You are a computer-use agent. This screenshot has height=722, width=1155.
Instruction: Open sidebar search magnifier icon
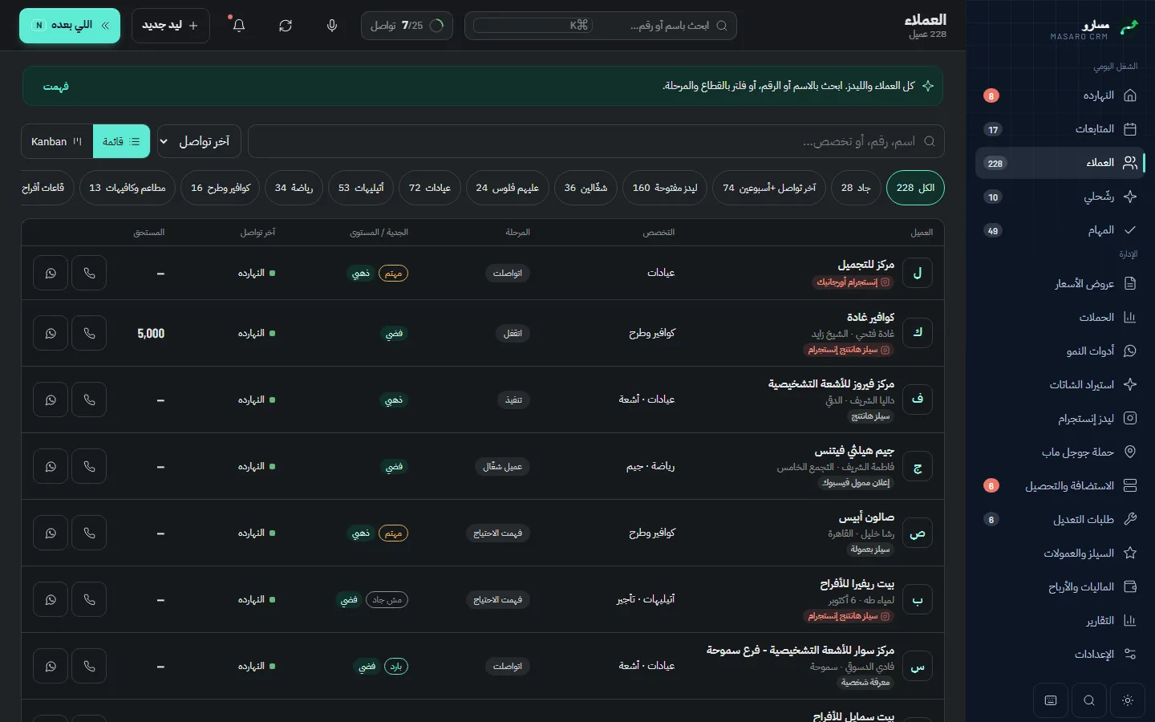pos(1089,700)
